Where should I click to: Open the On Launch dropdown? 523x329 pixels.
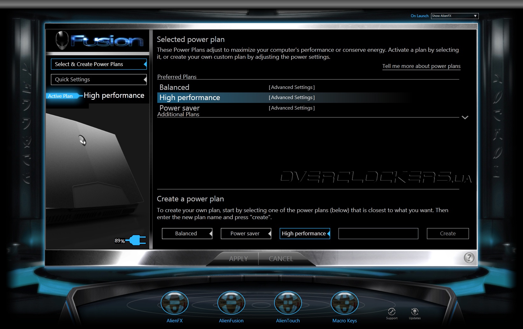coord(455,16)
